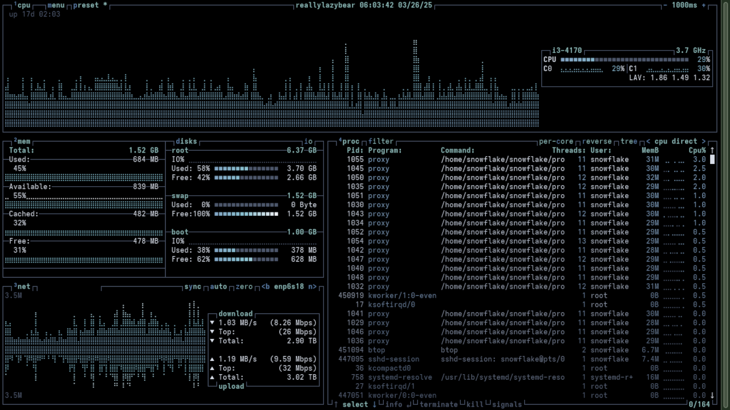The image size is (730, 410).
Task: Click the download speed 1.03 MB/s value
Action: point(238,323)
